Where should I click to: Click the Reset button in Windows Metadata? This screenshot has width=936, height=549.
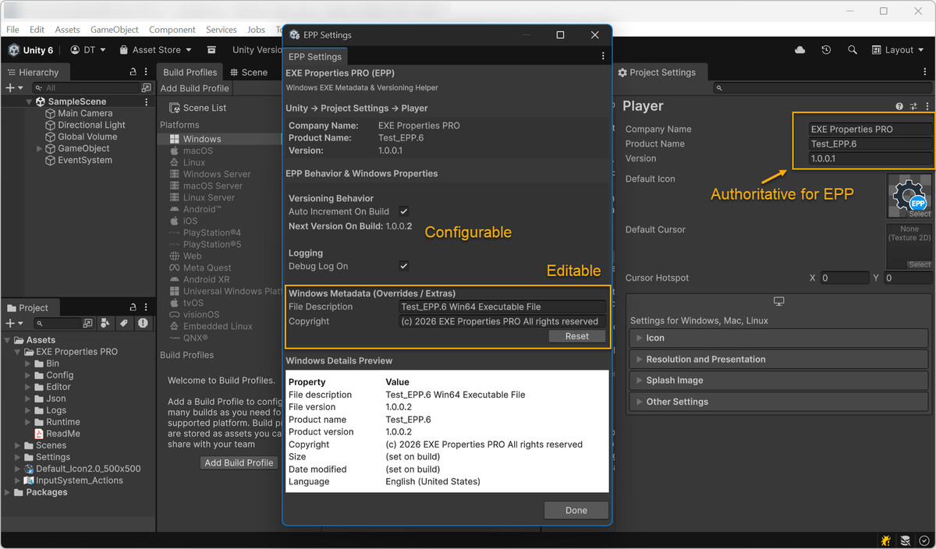click(576, 336)
